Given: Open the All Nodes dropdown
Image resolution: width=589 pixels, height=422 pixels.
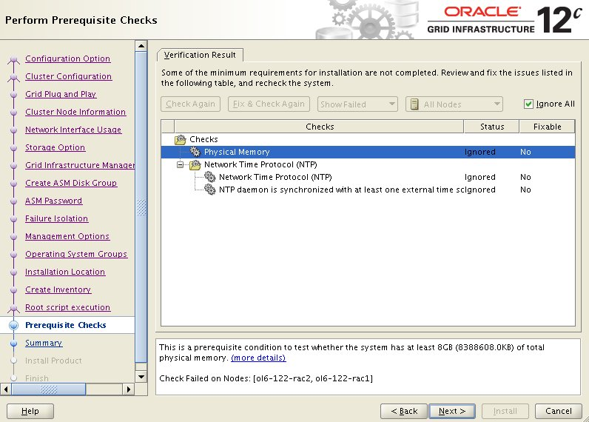Looking at the screenshot, I should (x=454, y=104).
